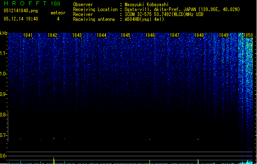Click the 1841 time marker

pos(28,35)
